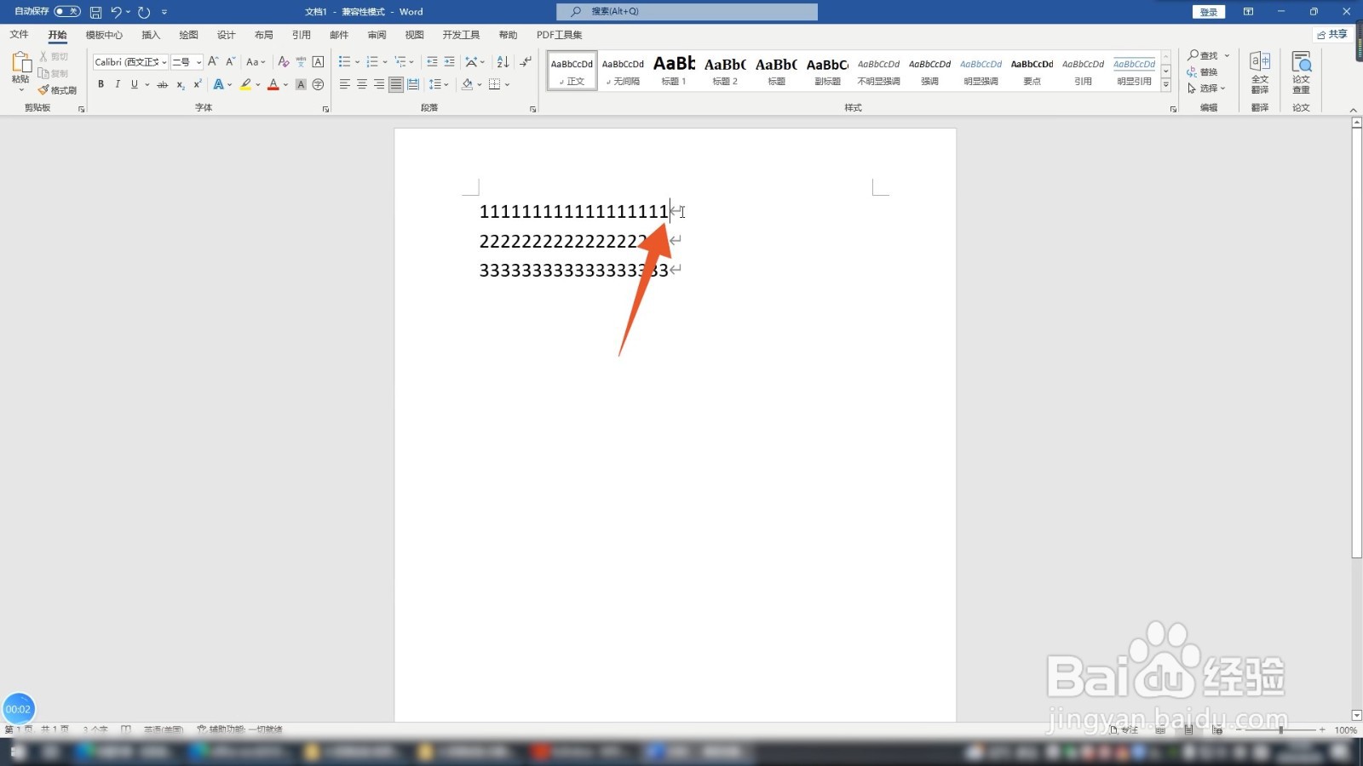
Task: Click the Full Text Translate (全文翻译) icon
Action: pyautogui.click(x=1260, y=72)
